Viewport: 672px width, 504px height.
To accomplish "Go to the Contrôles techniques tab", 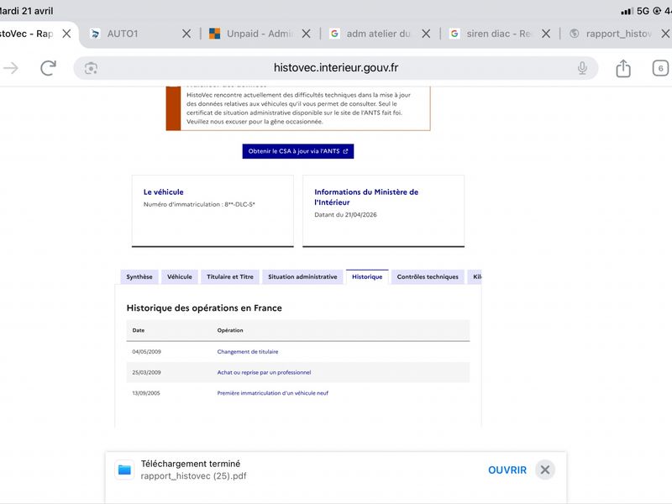I will [x=428, y=277].
